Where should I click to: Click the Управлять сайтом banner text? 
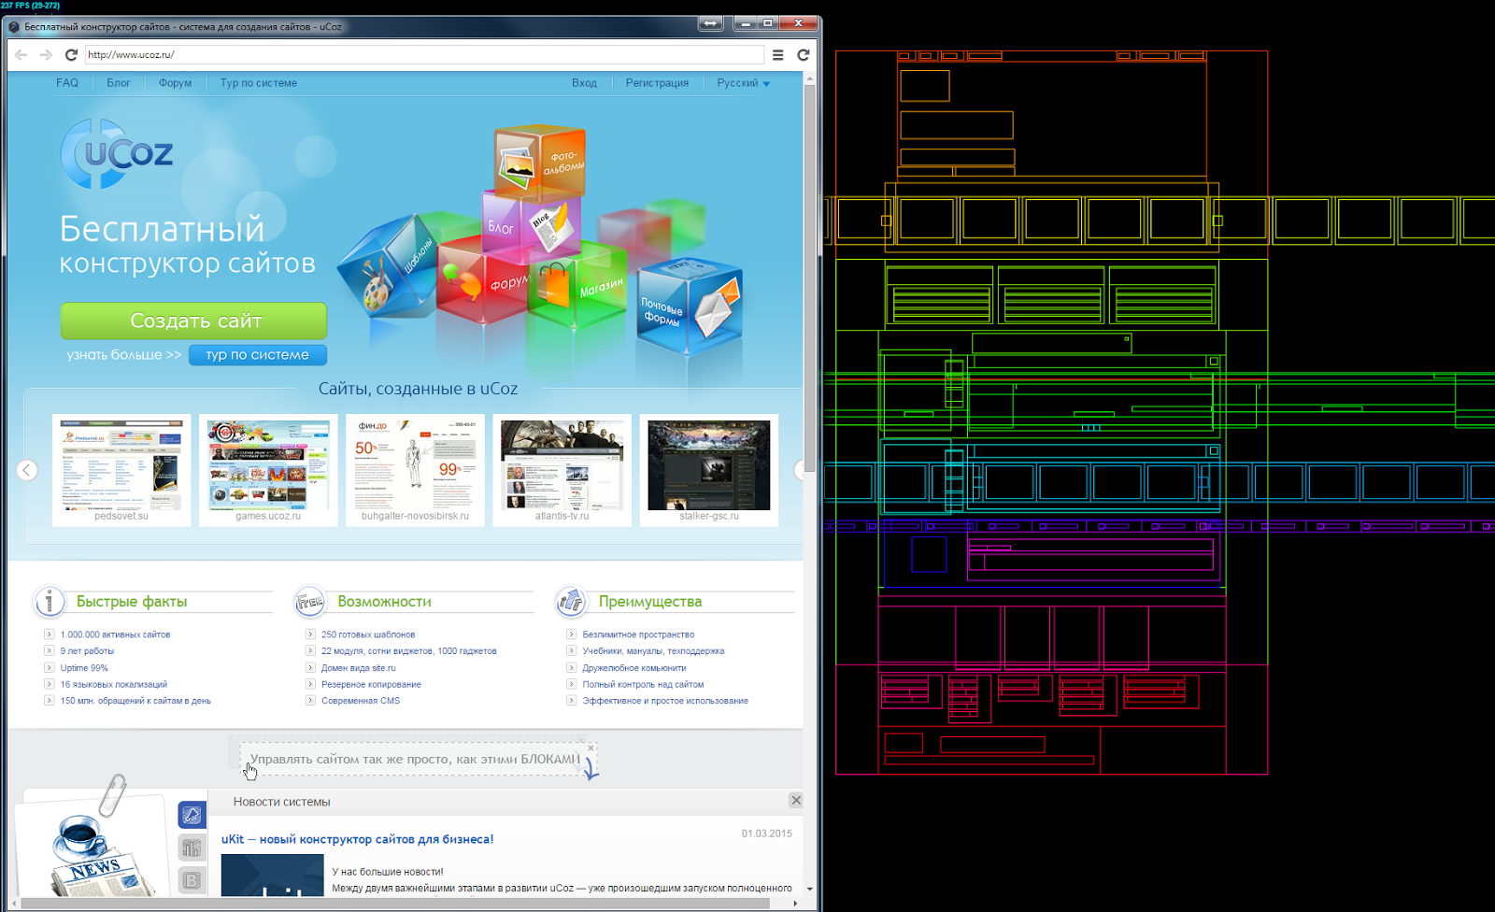tap(416, 759)
